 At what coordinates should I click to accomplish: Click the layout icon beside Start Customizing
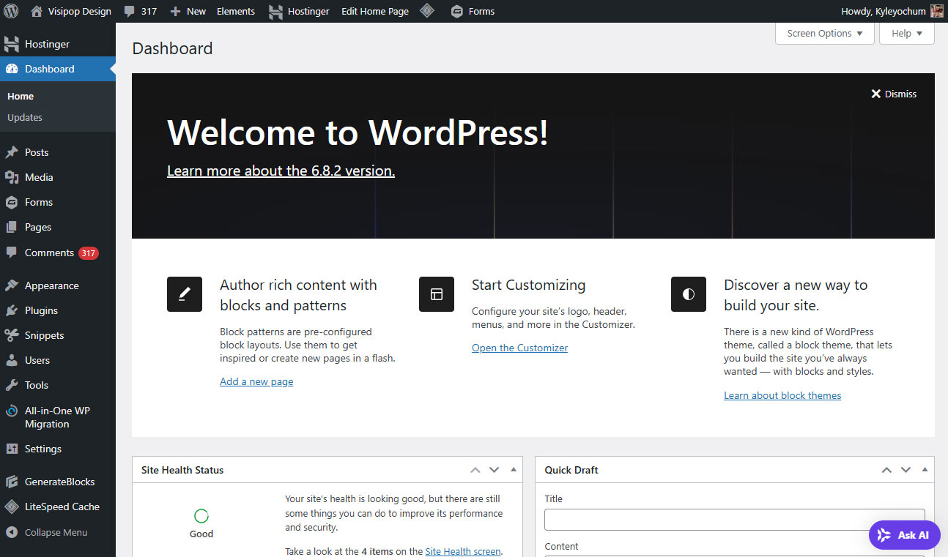(437, 294)
